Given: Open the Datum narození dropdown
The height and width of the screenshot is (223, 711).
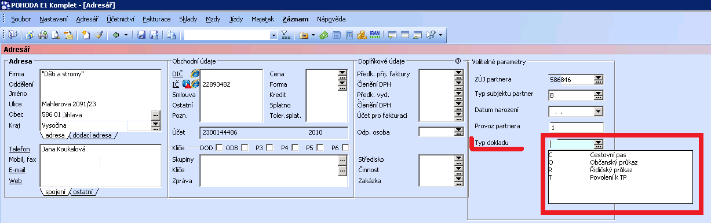Looking at the screenshot, I should click(599, 111).
